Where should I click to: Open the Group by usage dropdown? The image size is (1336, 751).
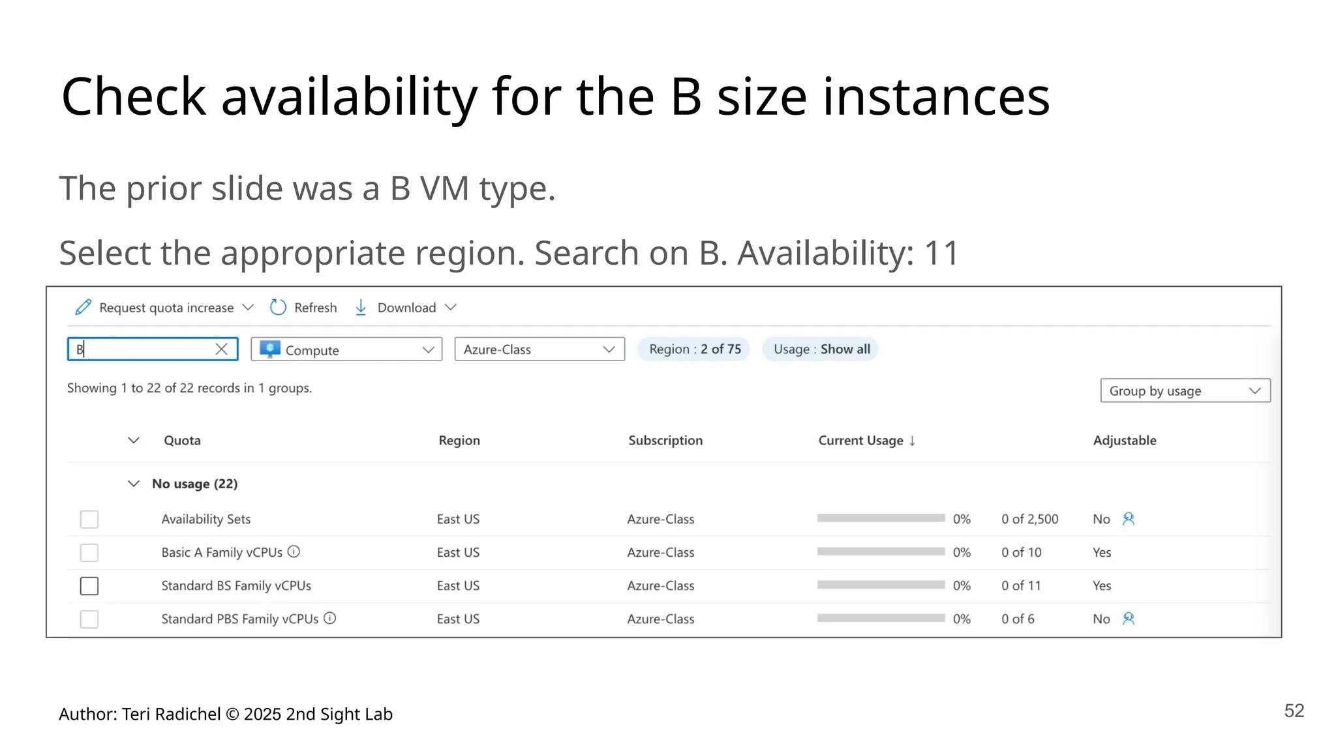tap(1185, 390)
